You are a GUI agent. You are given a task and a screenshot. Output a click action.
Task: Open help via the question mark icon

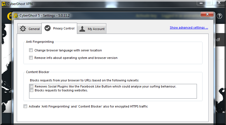tap(219, 16)
